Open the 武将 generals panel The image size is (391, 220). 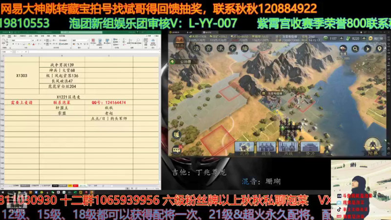point(244,149)
